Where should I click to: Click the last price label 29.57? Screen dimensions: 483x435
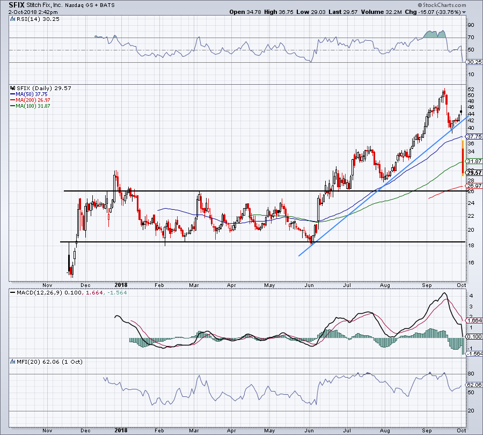click(474, 173)
